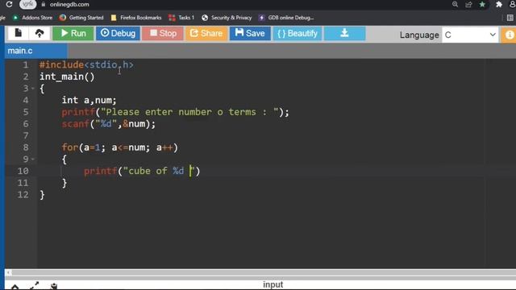
Task: Format code with Beautify button
Action: [298, 33]
